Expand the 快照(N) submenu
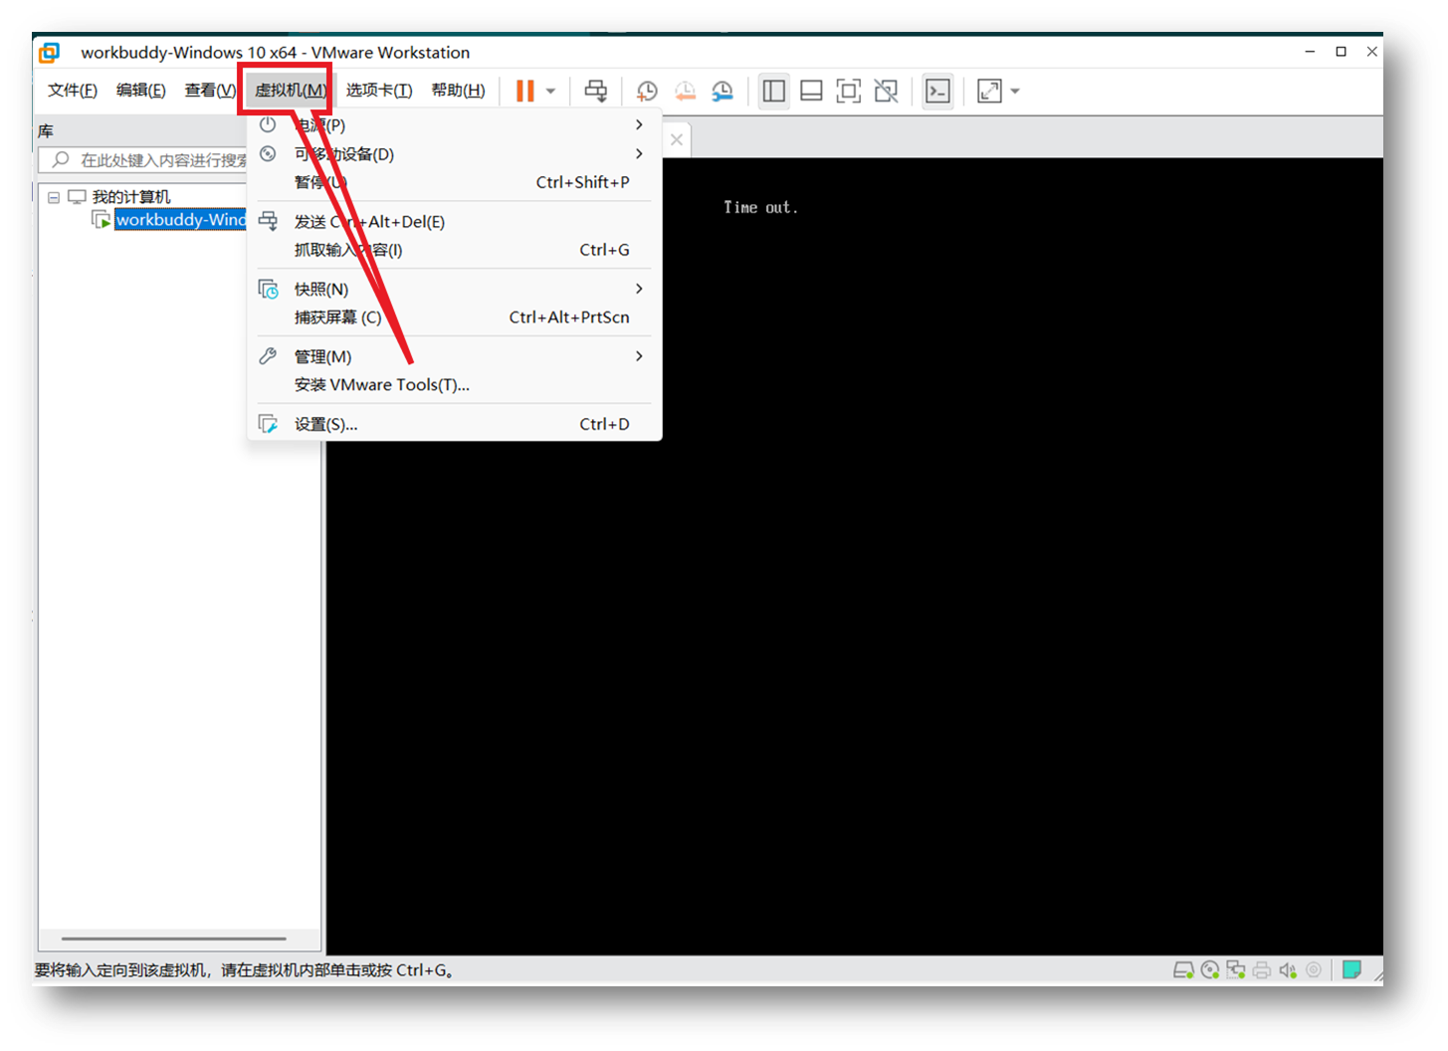The image size is (1448, 1051). 454,290
